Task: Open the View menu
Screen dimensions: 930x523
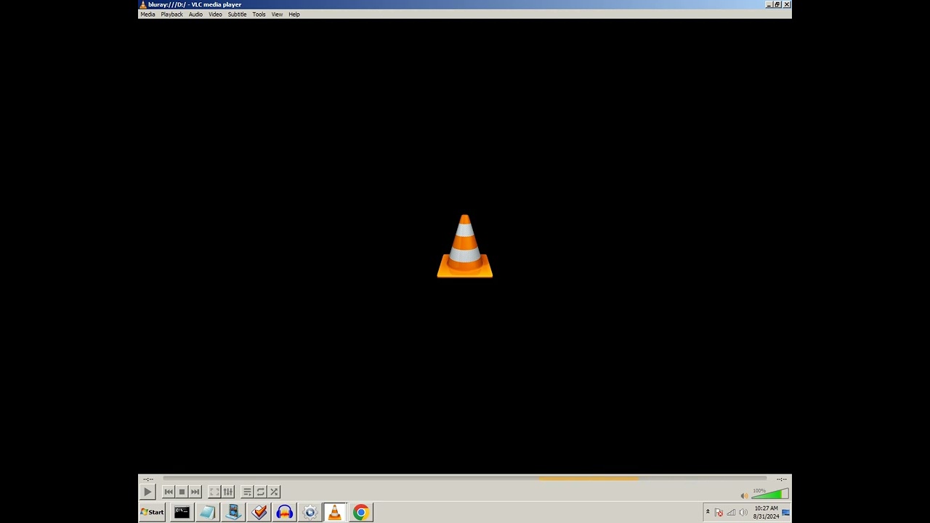Action: click(278, 15)
